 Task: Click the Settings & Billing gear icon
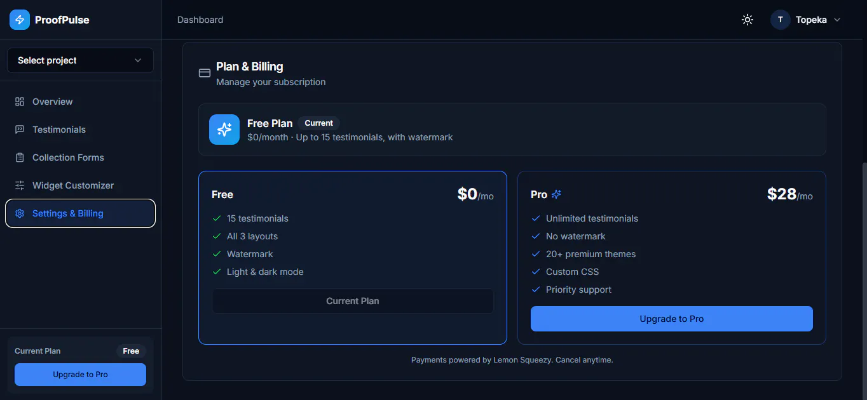(x=20, y=213)
